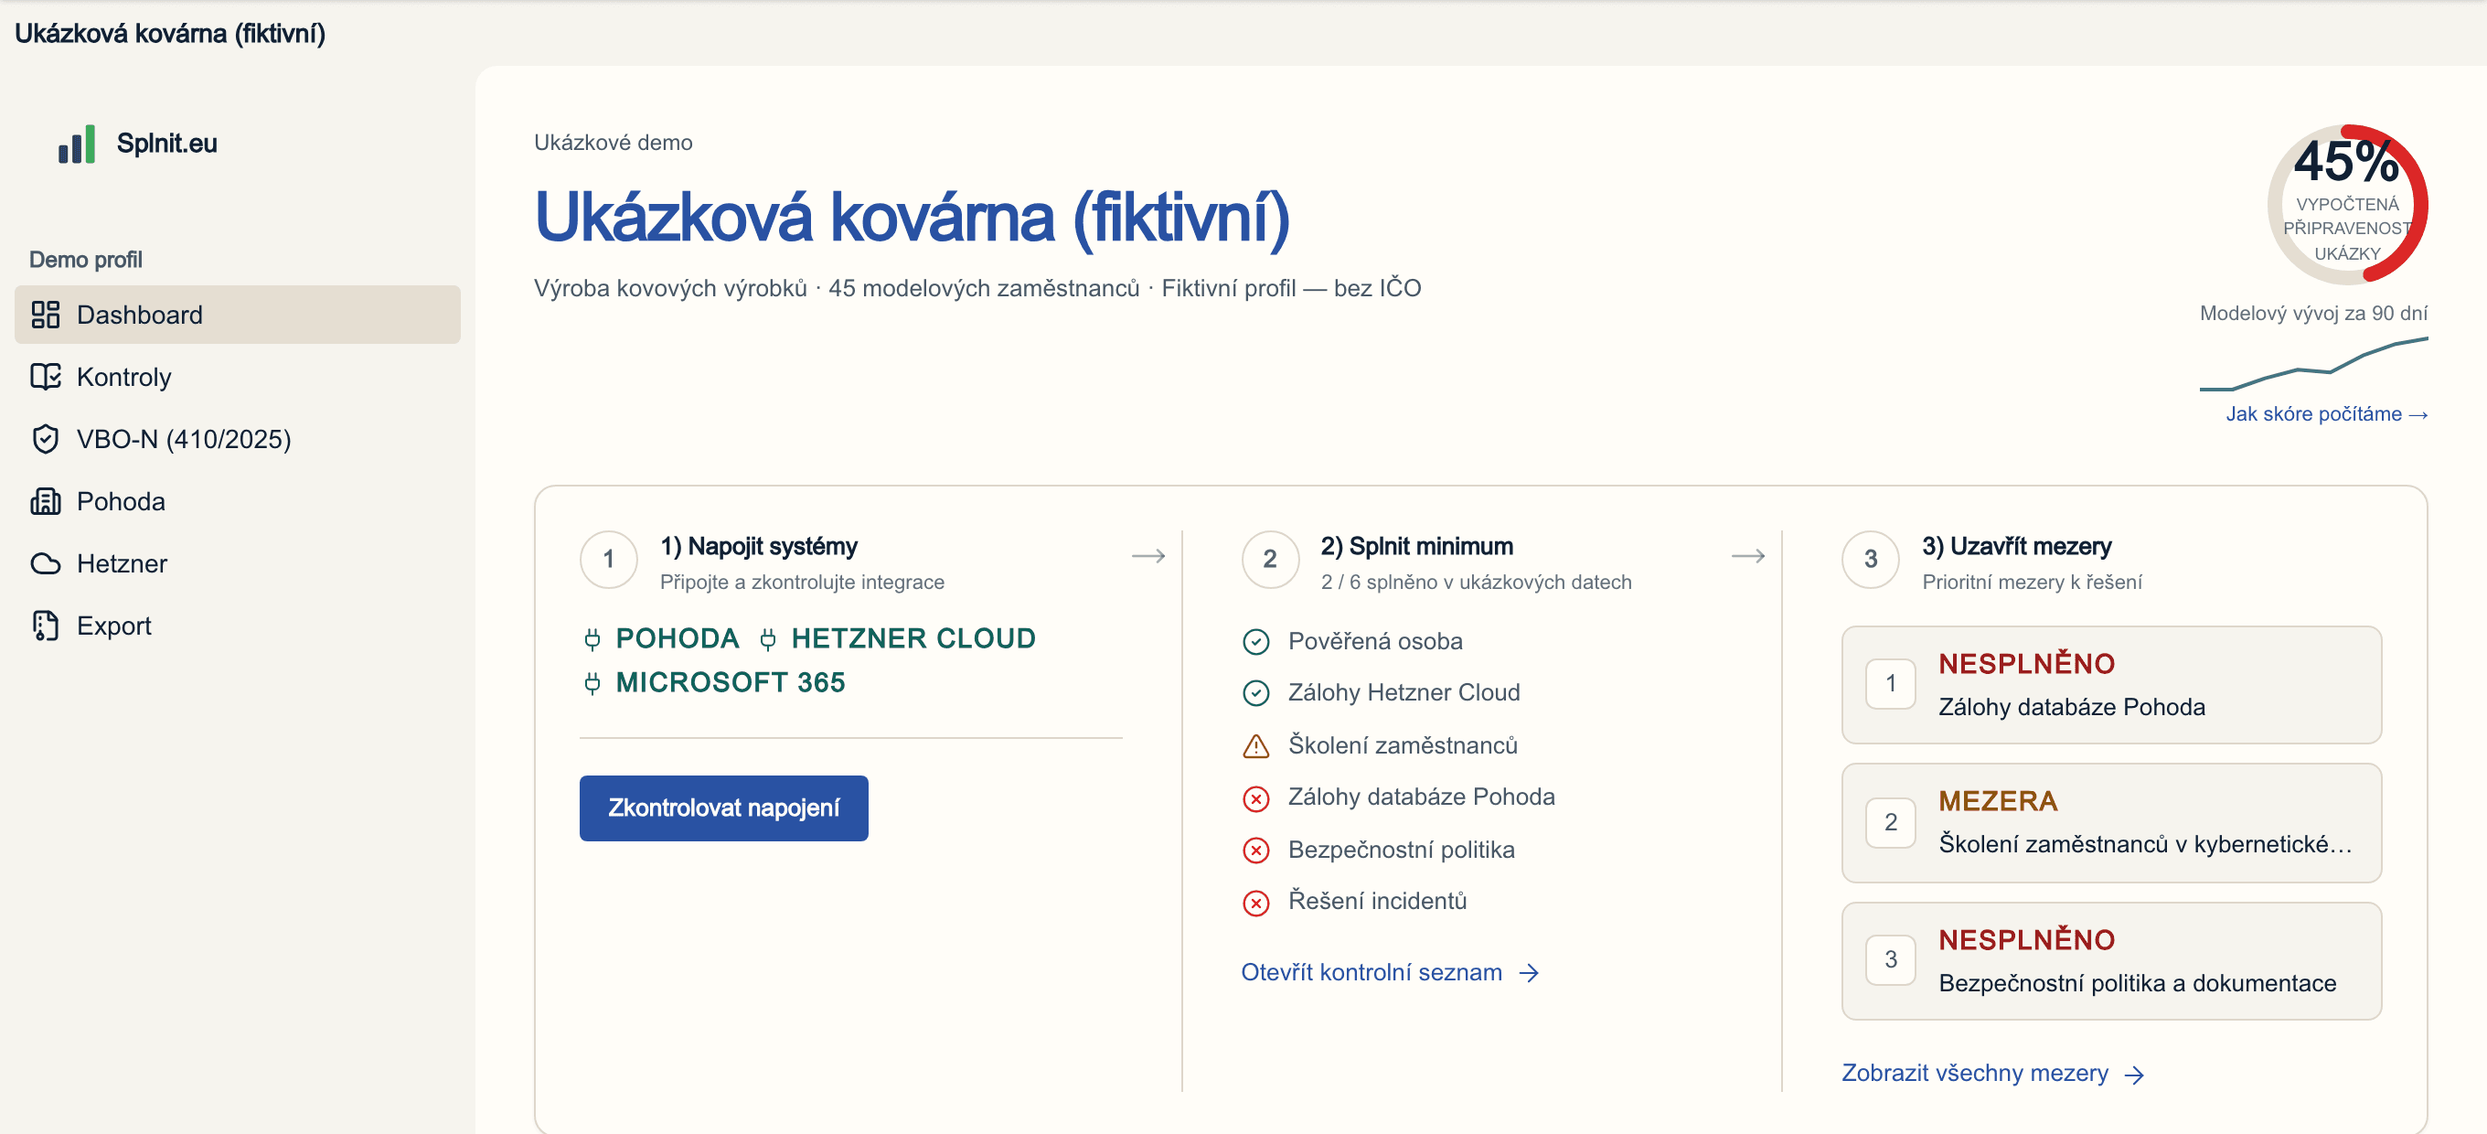2487x1134 pixels.
Task: Click the Ukázková kovárna (fiktivní) main heading
Action: (x=912, y=219)
